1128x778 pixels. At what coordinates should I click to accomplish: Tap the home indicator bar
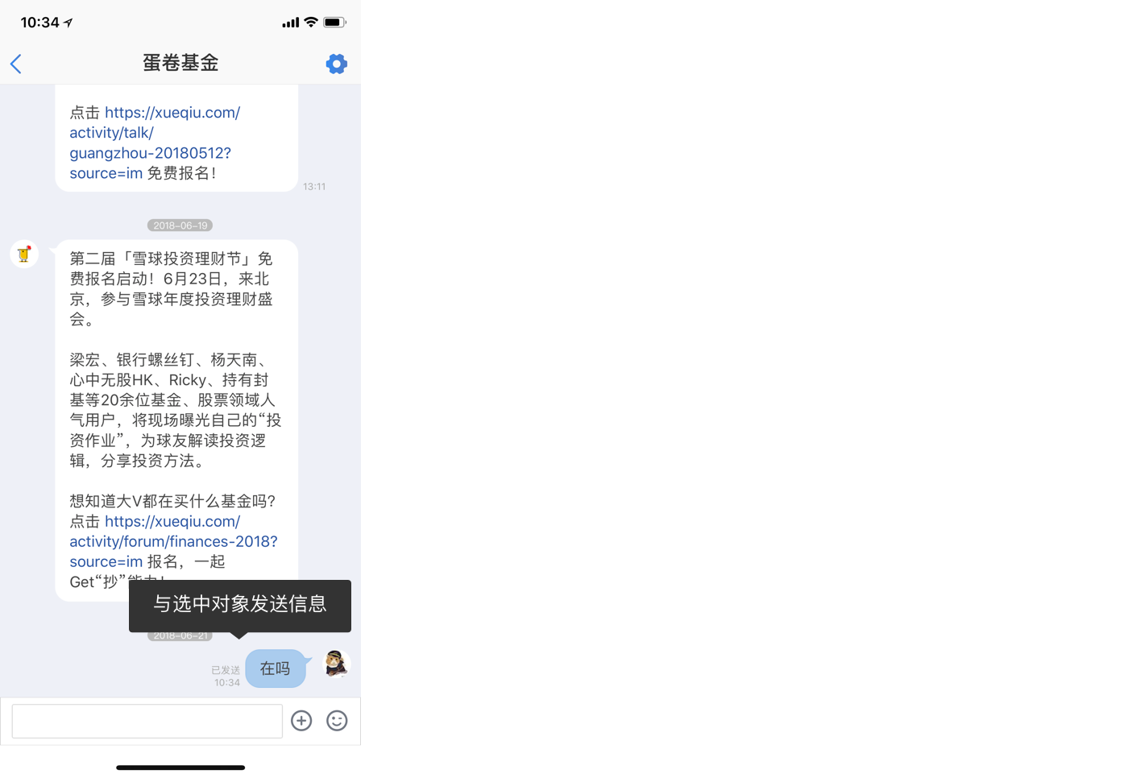[x=180, y=768]
